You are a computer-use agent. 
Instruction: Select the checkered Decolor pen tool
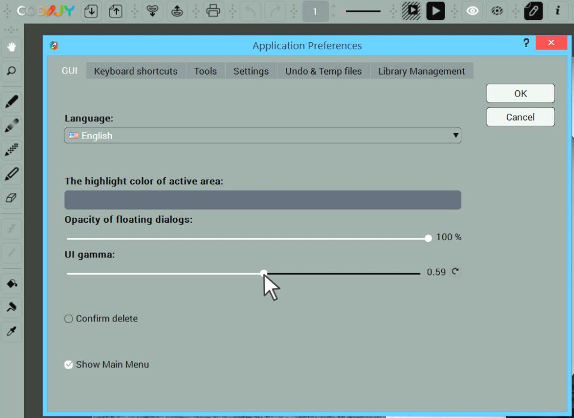tap(11, 150)
